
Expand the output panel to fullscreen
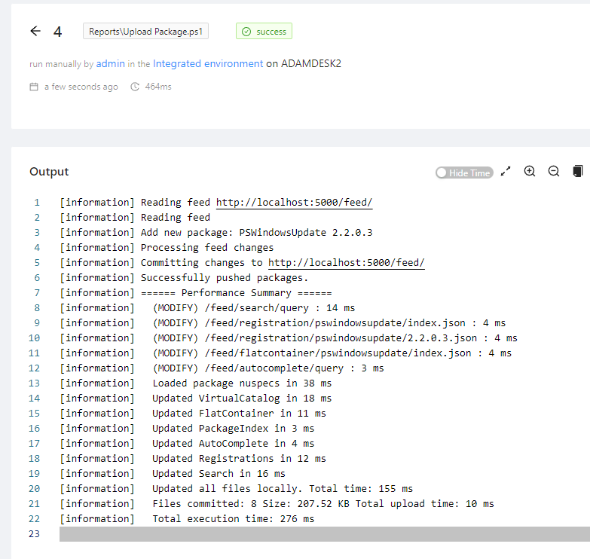[x=506, y=172]
